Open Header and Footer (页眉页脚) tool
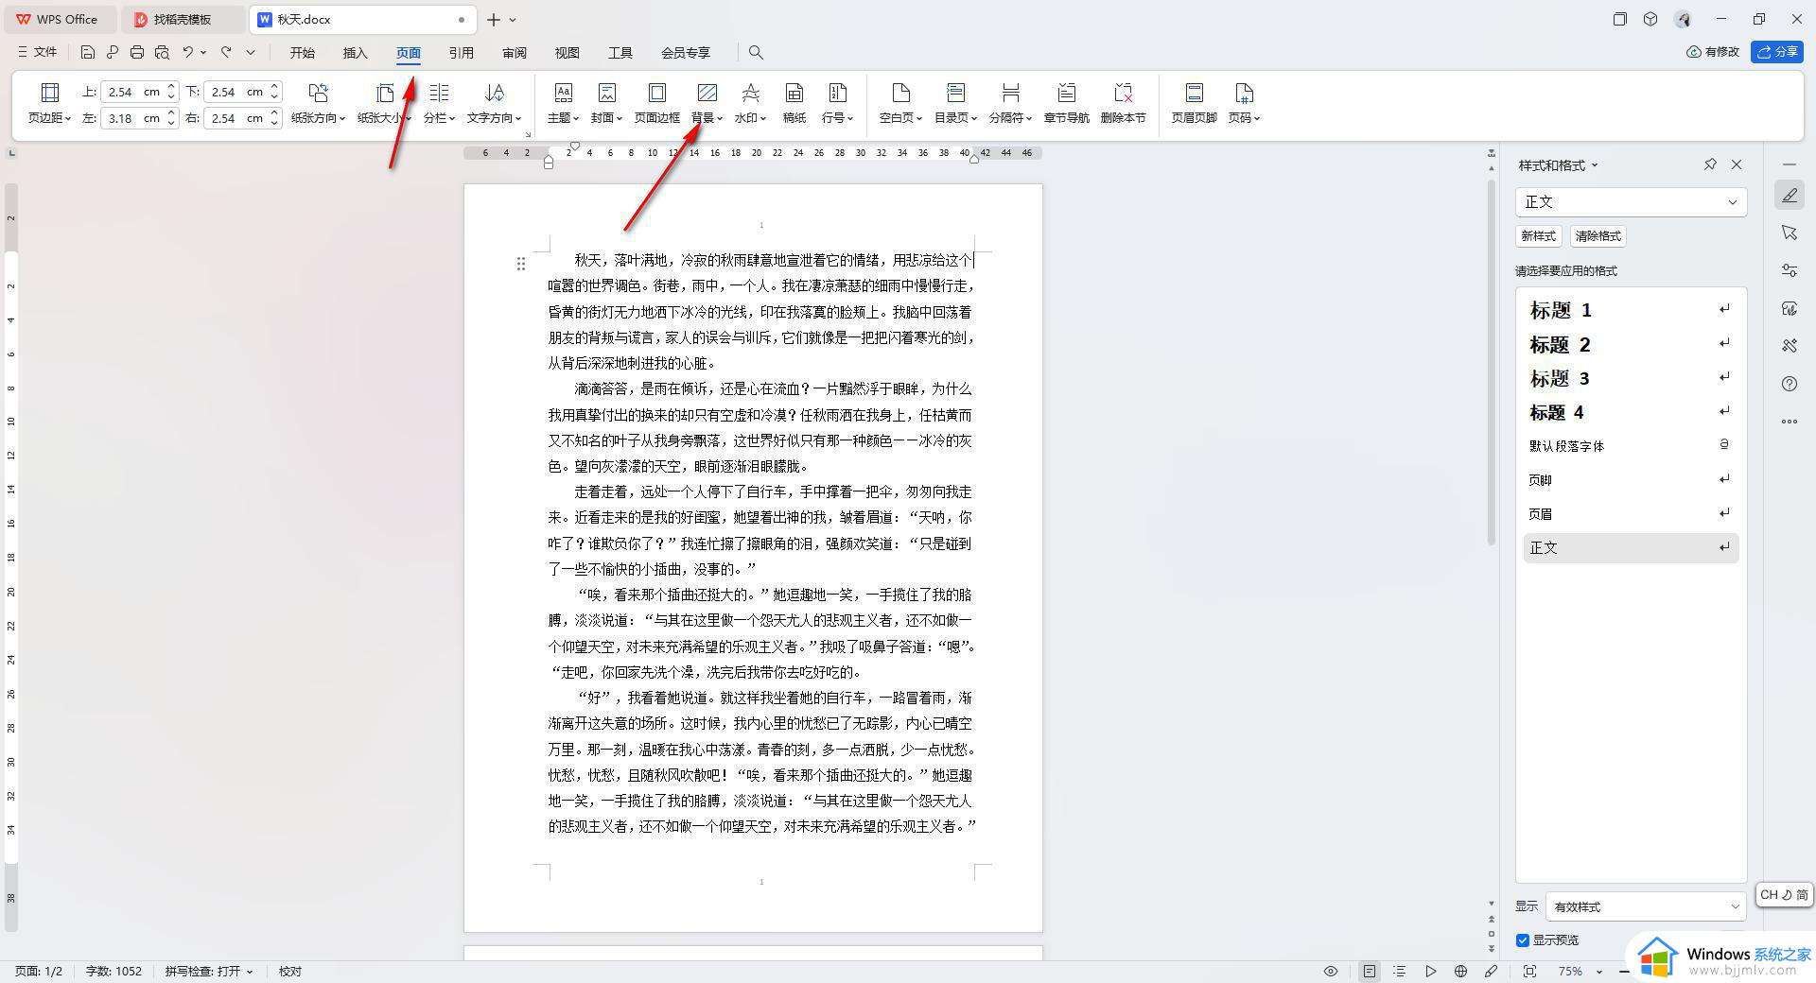Viewport: 1816px width, 983px height. pos(1194,103)
